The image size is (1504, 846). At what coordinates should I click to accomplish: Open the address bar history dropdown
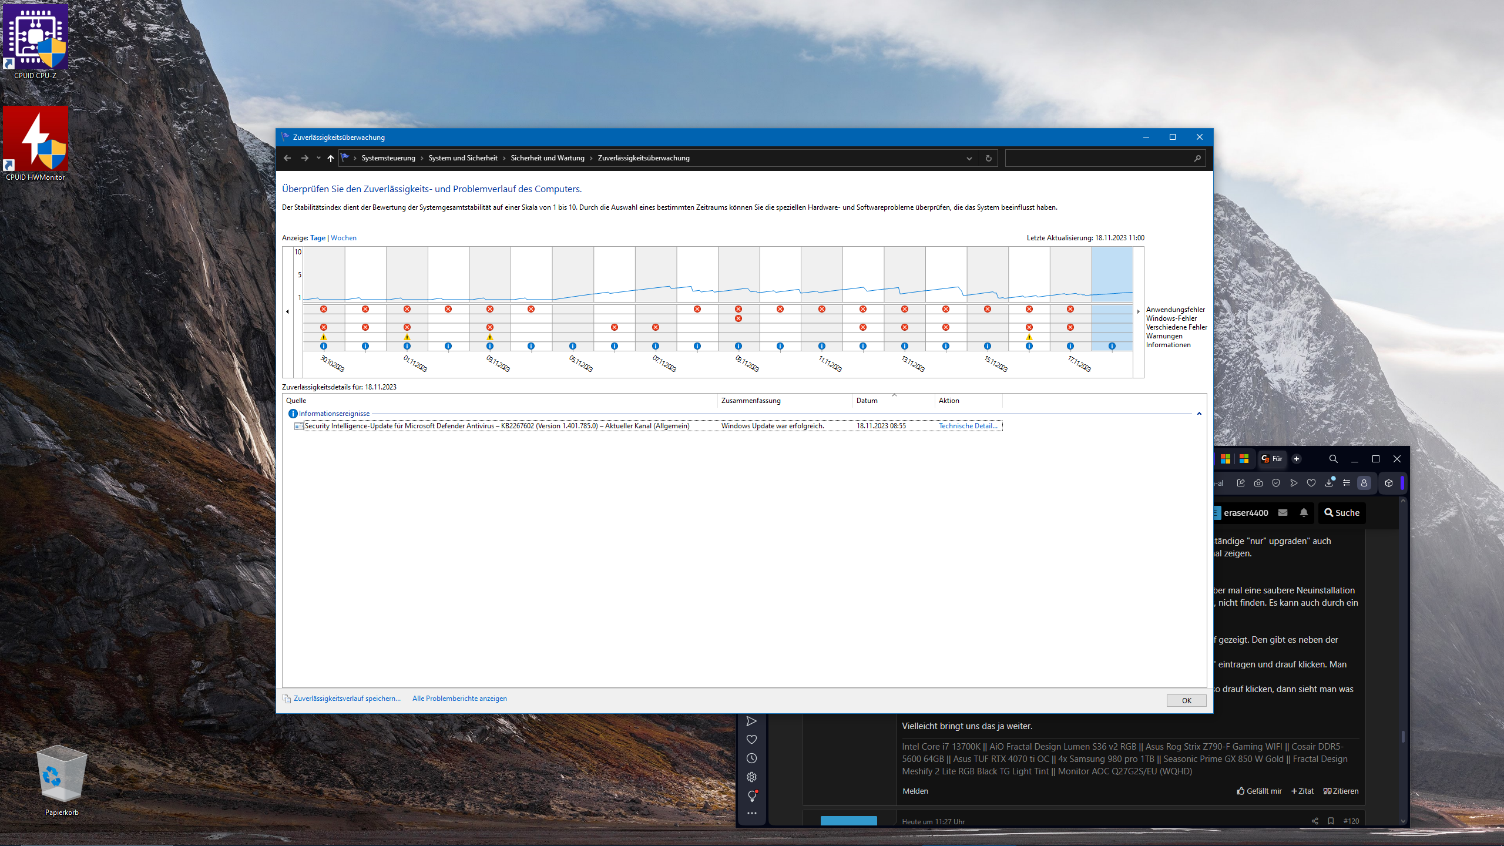click(x=969, y=158)
